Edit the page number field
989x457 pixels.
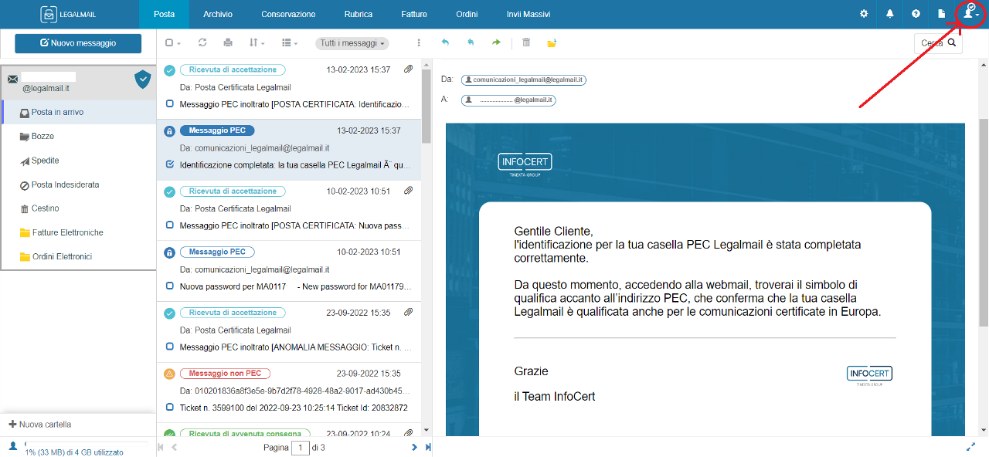[x=300, y=448]
